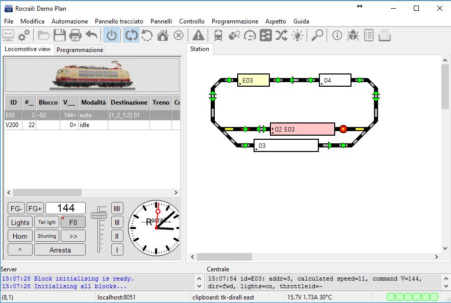Toggle Shunting mode button
Image resolution: width=451 pixels, height=303 pixels.
(47, 236)
